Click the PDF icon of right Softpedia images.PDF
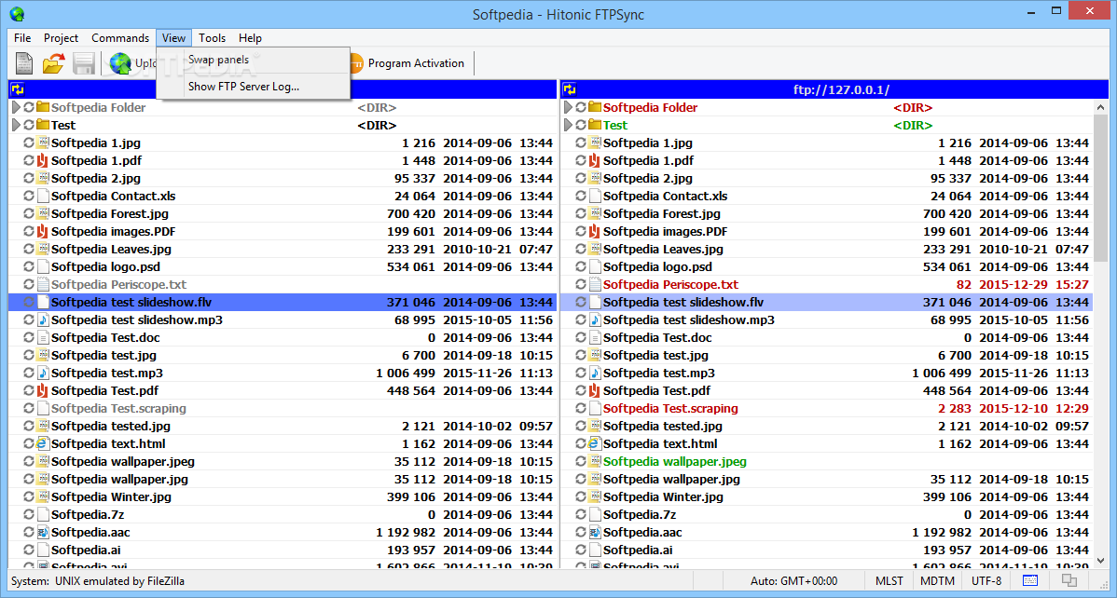The width and height of the screenshot is (1117, 598). [x=594, y=231]
